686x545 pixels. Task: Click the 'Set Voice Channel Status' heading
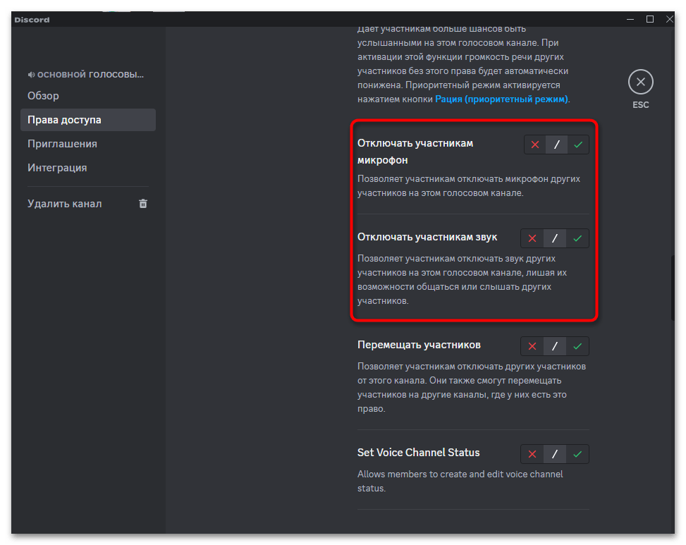coord(418,453)
